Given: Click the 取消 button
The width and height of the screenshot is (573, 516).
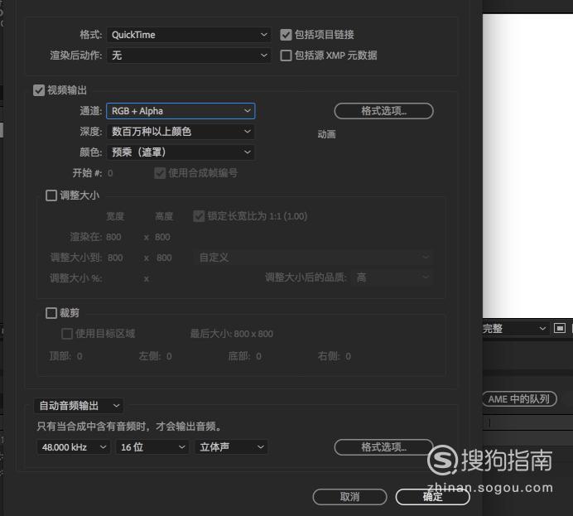Looking at the screenshot, I should pos(349,497).
